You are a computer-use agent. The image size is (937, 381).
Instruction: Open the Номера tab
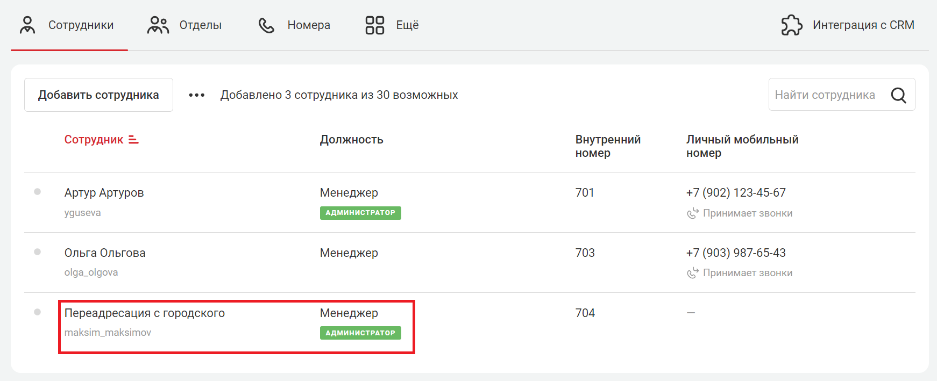point(308,25)
